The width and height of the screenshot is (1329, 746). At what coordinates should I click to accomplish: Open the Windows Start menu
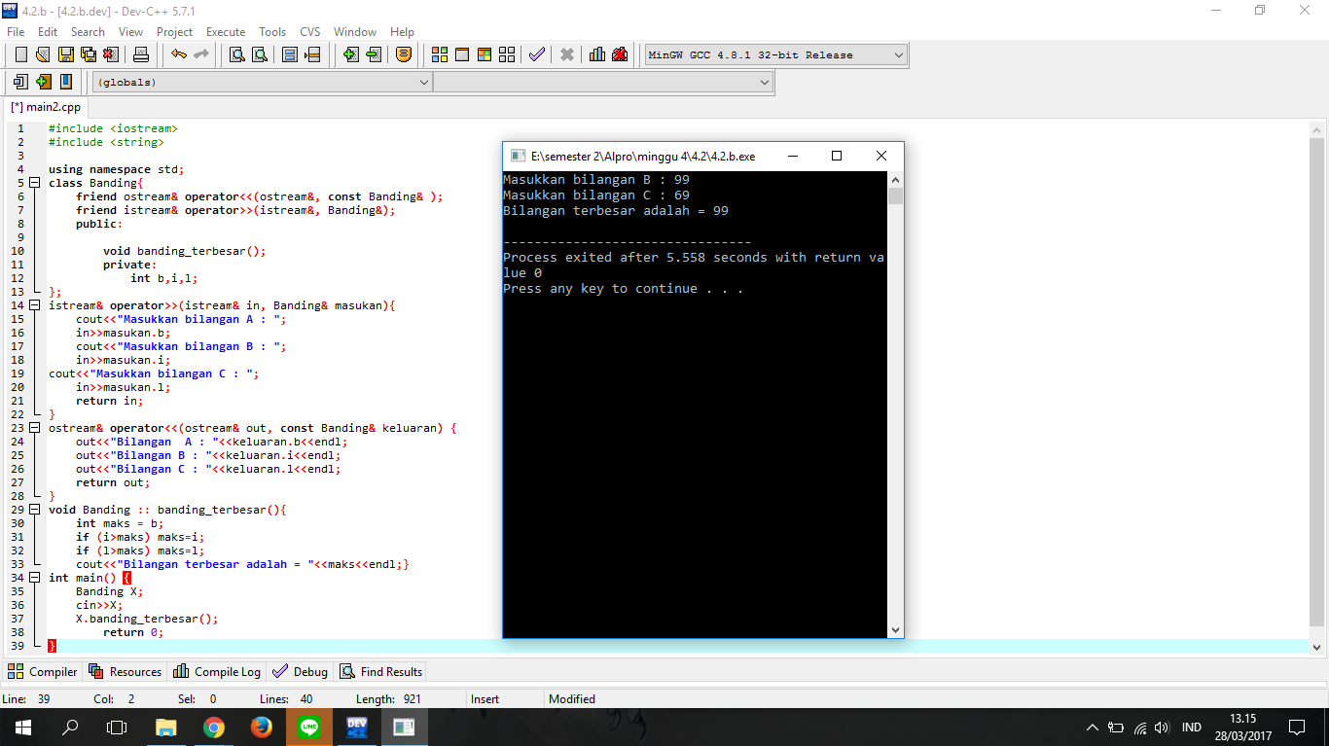point(23,728)
